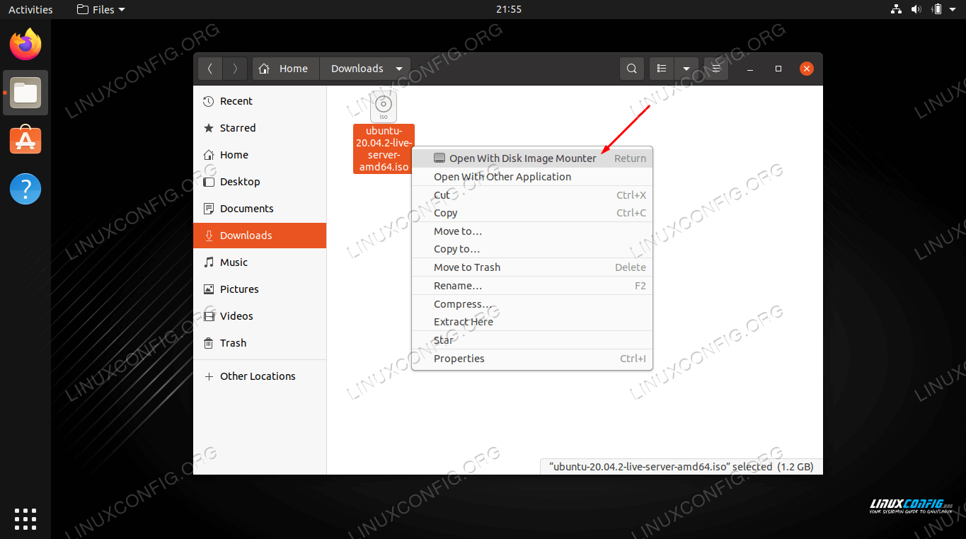
Task: Switch to list view icon
Action: point(662,69)
